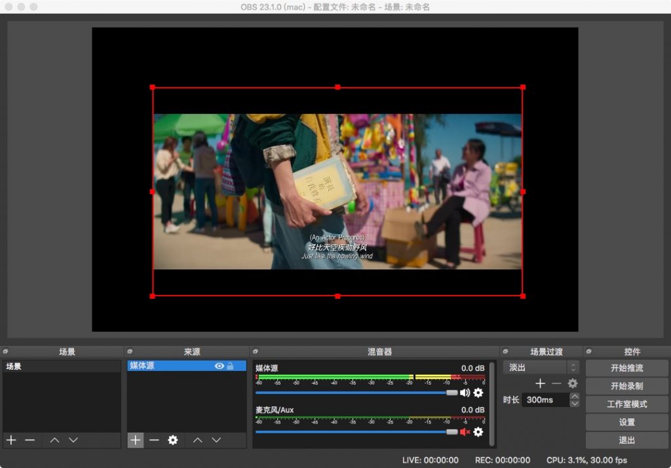The image size is (671, 468).
Task: Click the 来源 panel header title
Action: [x=192, y=351]
